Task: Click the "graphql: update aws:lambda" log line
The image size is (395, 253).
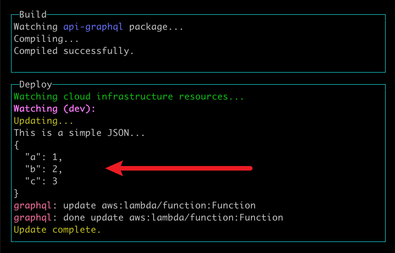Action: click(x=134, y=205)
